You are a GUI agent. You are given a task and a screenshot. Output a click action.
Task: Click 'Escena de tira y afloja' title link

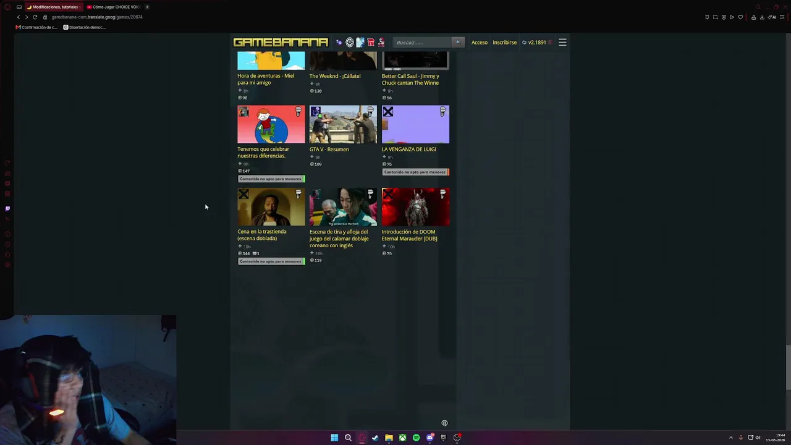pyautogui.click(x=339, y=239)
